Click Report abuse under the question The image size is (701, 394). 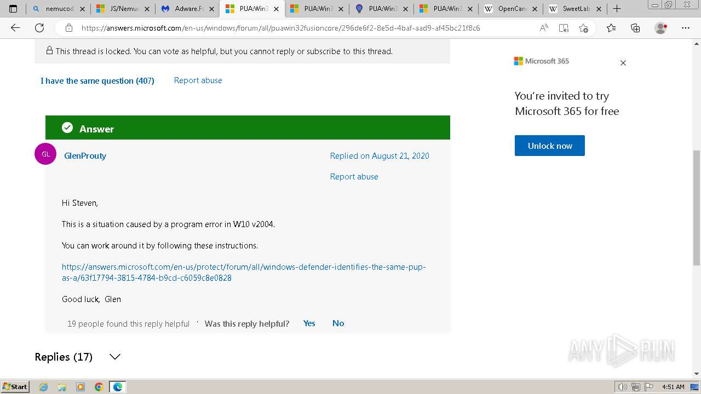point(198,80)
